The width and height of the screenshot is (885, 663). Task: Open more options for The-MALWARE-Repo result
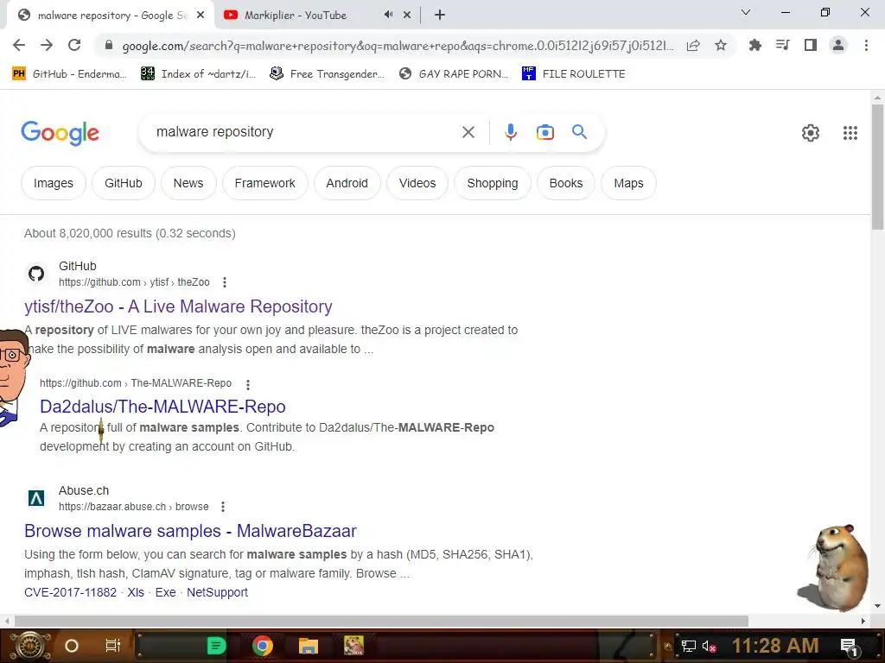(x=248, y=384)
